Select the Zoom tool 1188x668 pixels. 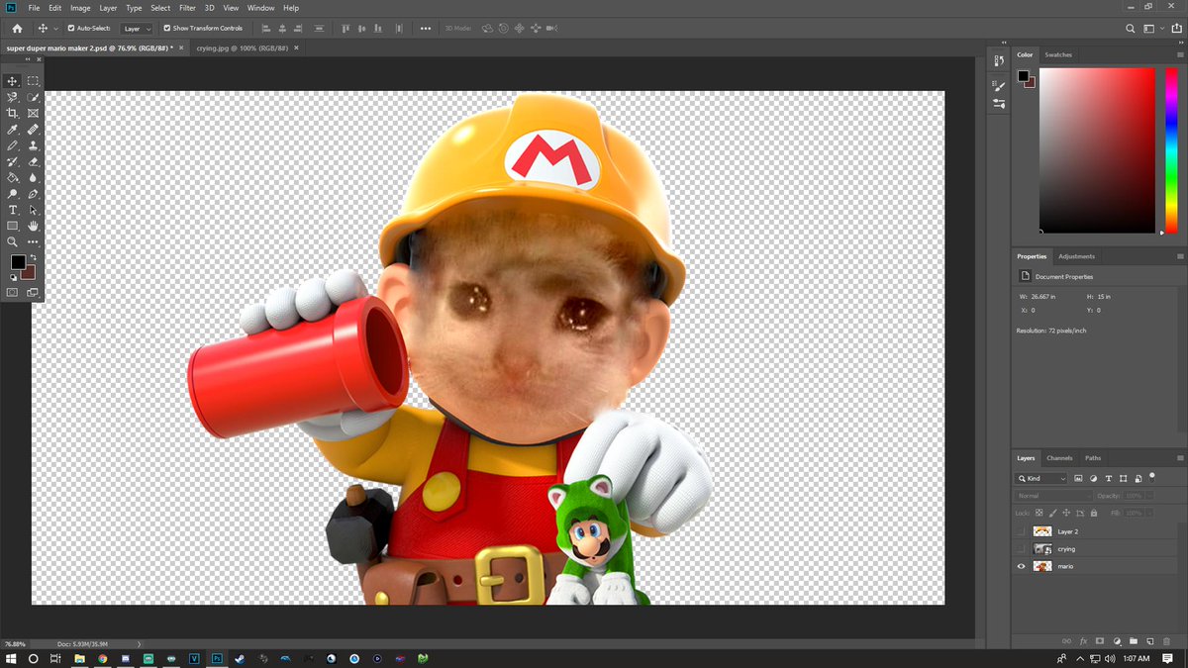click(13, 241)
